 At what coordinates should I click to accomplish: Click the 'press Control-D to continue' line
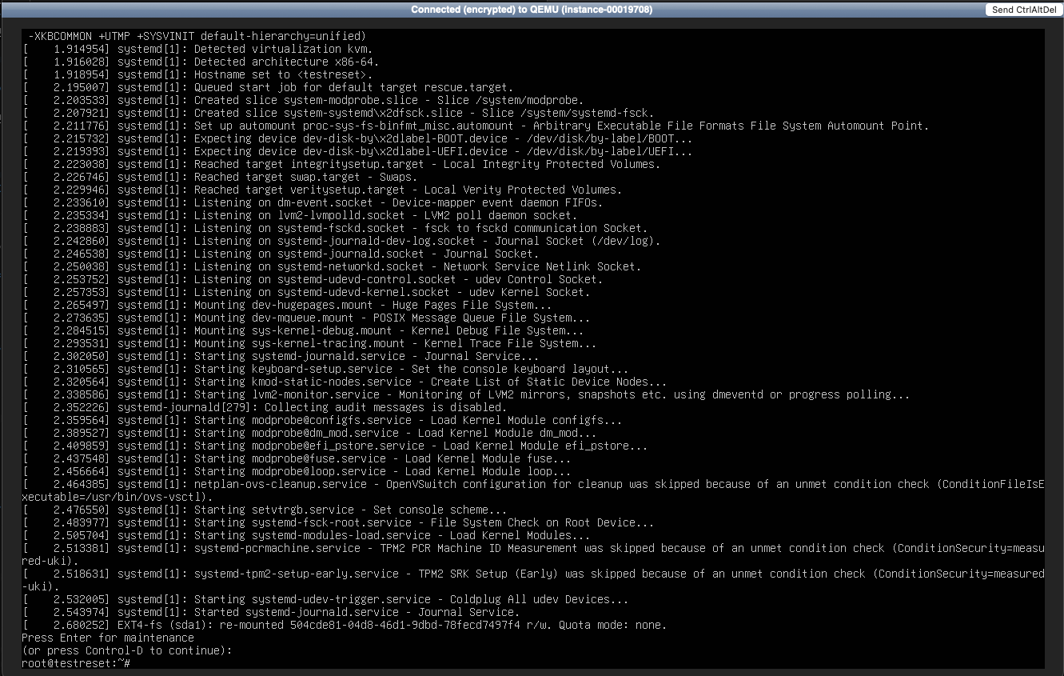coord(126,650)
